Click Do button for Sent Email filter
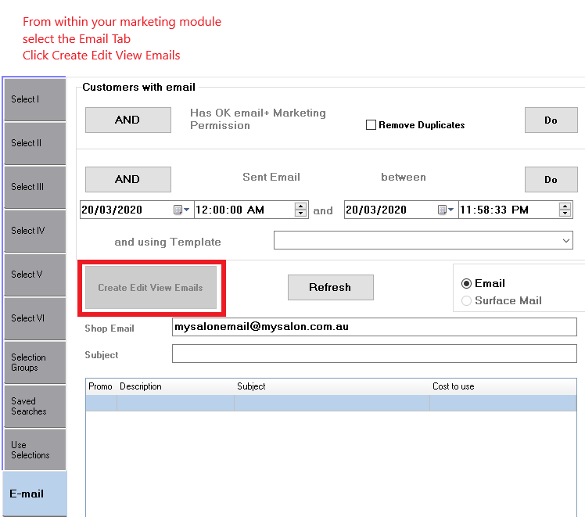 pos(551,179)
